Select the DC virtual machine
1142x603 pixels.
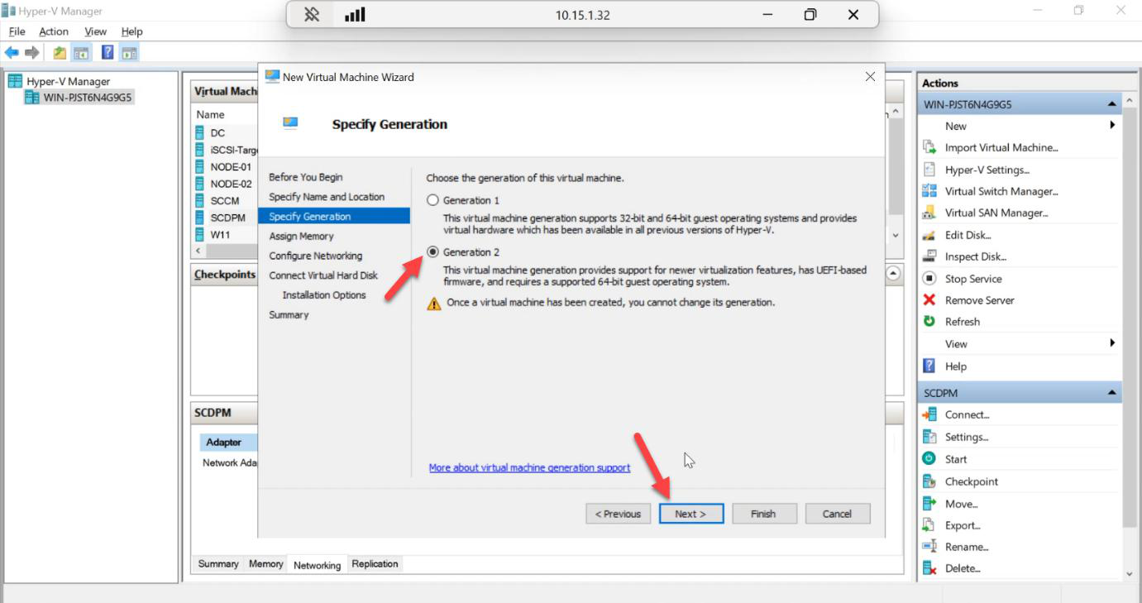[x=217, y=132]
